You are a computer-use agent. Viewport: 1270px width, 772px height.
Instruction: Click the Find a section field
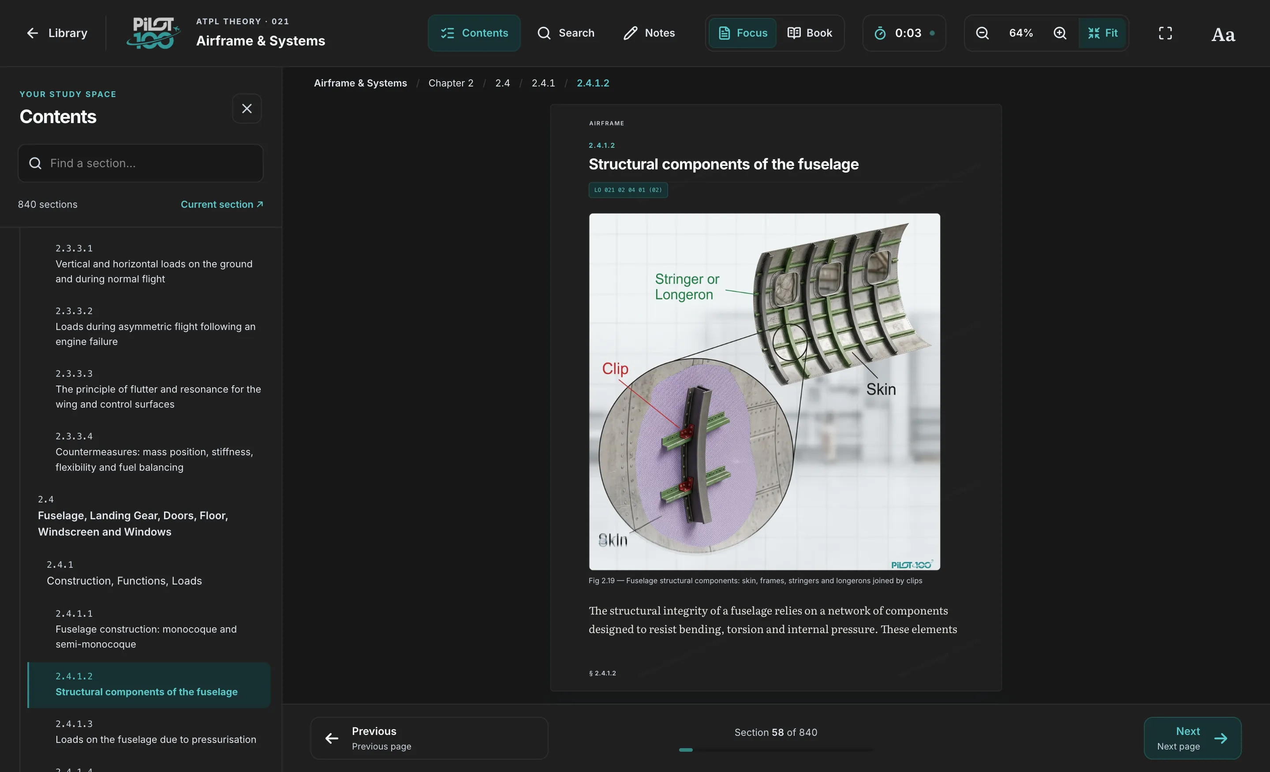141,163
